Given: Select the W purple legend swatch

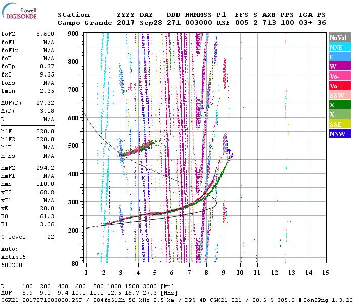Looking at the screenshot, I should point(340,66).
